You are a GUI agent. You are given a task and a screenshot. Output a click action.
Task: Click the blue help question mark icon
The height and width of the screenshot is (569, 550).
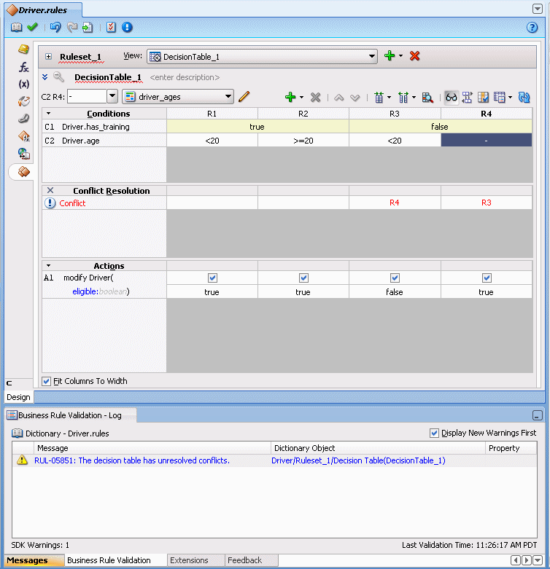[532, 28]
